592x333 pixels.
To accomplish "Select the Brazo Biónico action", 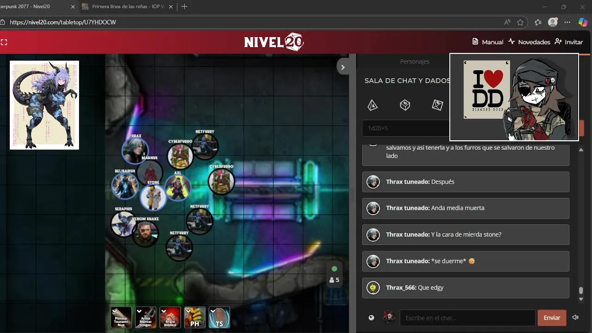I will (170, 318).
